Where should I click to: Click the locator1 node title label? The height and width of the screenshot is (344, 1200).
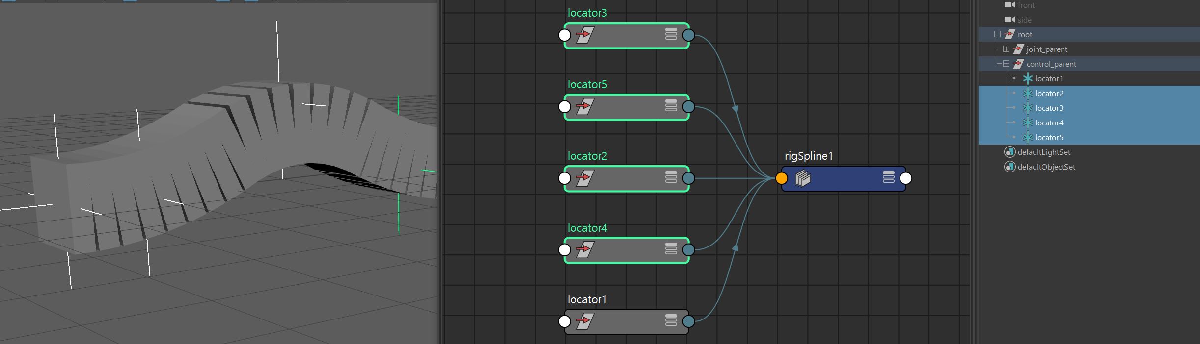click(x=587, y=299)
